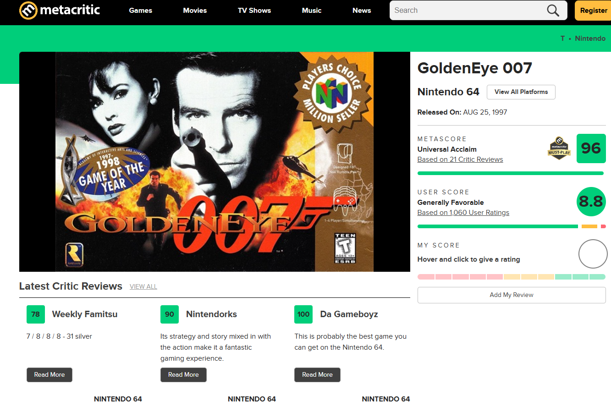Image resolution: width=611 pixels, height=412 pixels.
Task: Open the News menu
Action: tap(362, 11)
